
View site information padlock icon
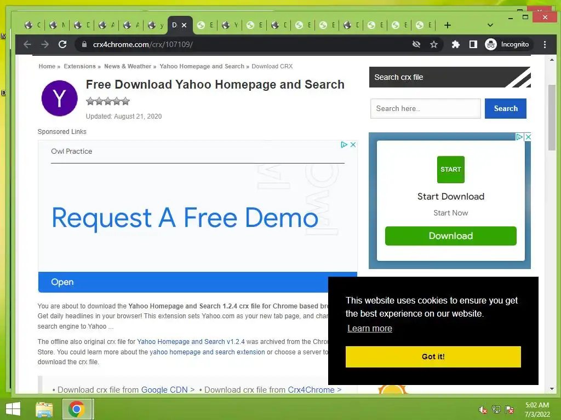pyautogui.click(x=84, y=44)
